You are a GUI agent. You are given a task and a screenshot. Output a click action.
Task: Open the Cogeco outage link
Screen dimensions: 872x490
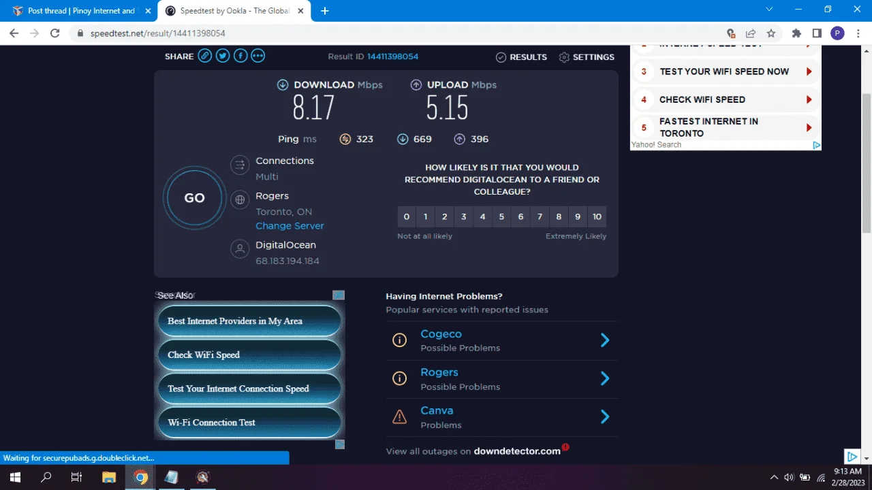coord(441,334)
